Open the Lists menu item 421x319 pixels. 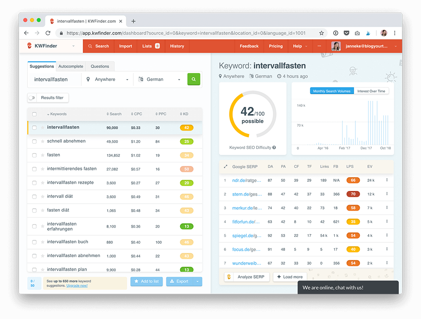151,46
